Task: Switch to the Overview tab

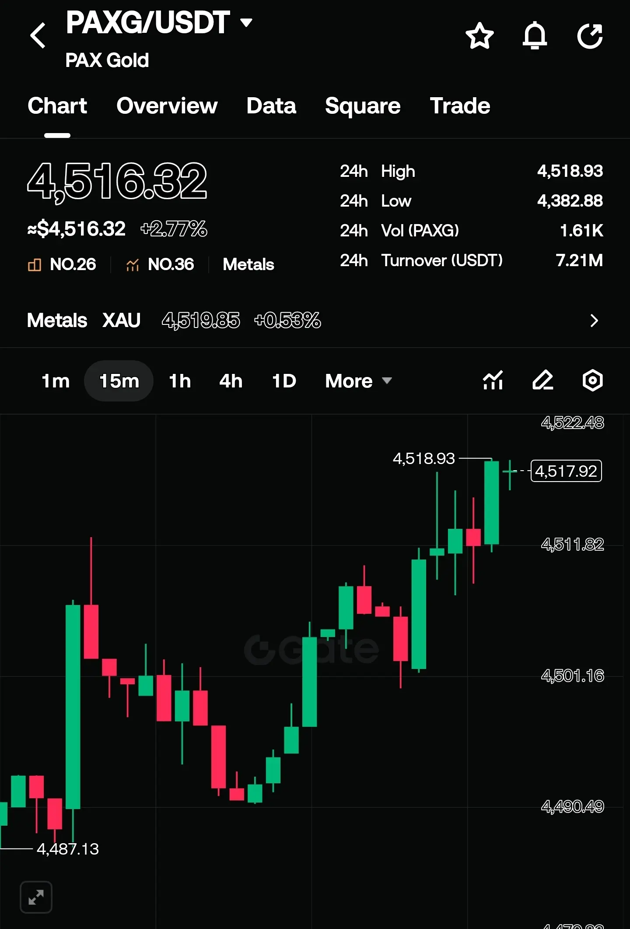Action: [x=167, y=106]
